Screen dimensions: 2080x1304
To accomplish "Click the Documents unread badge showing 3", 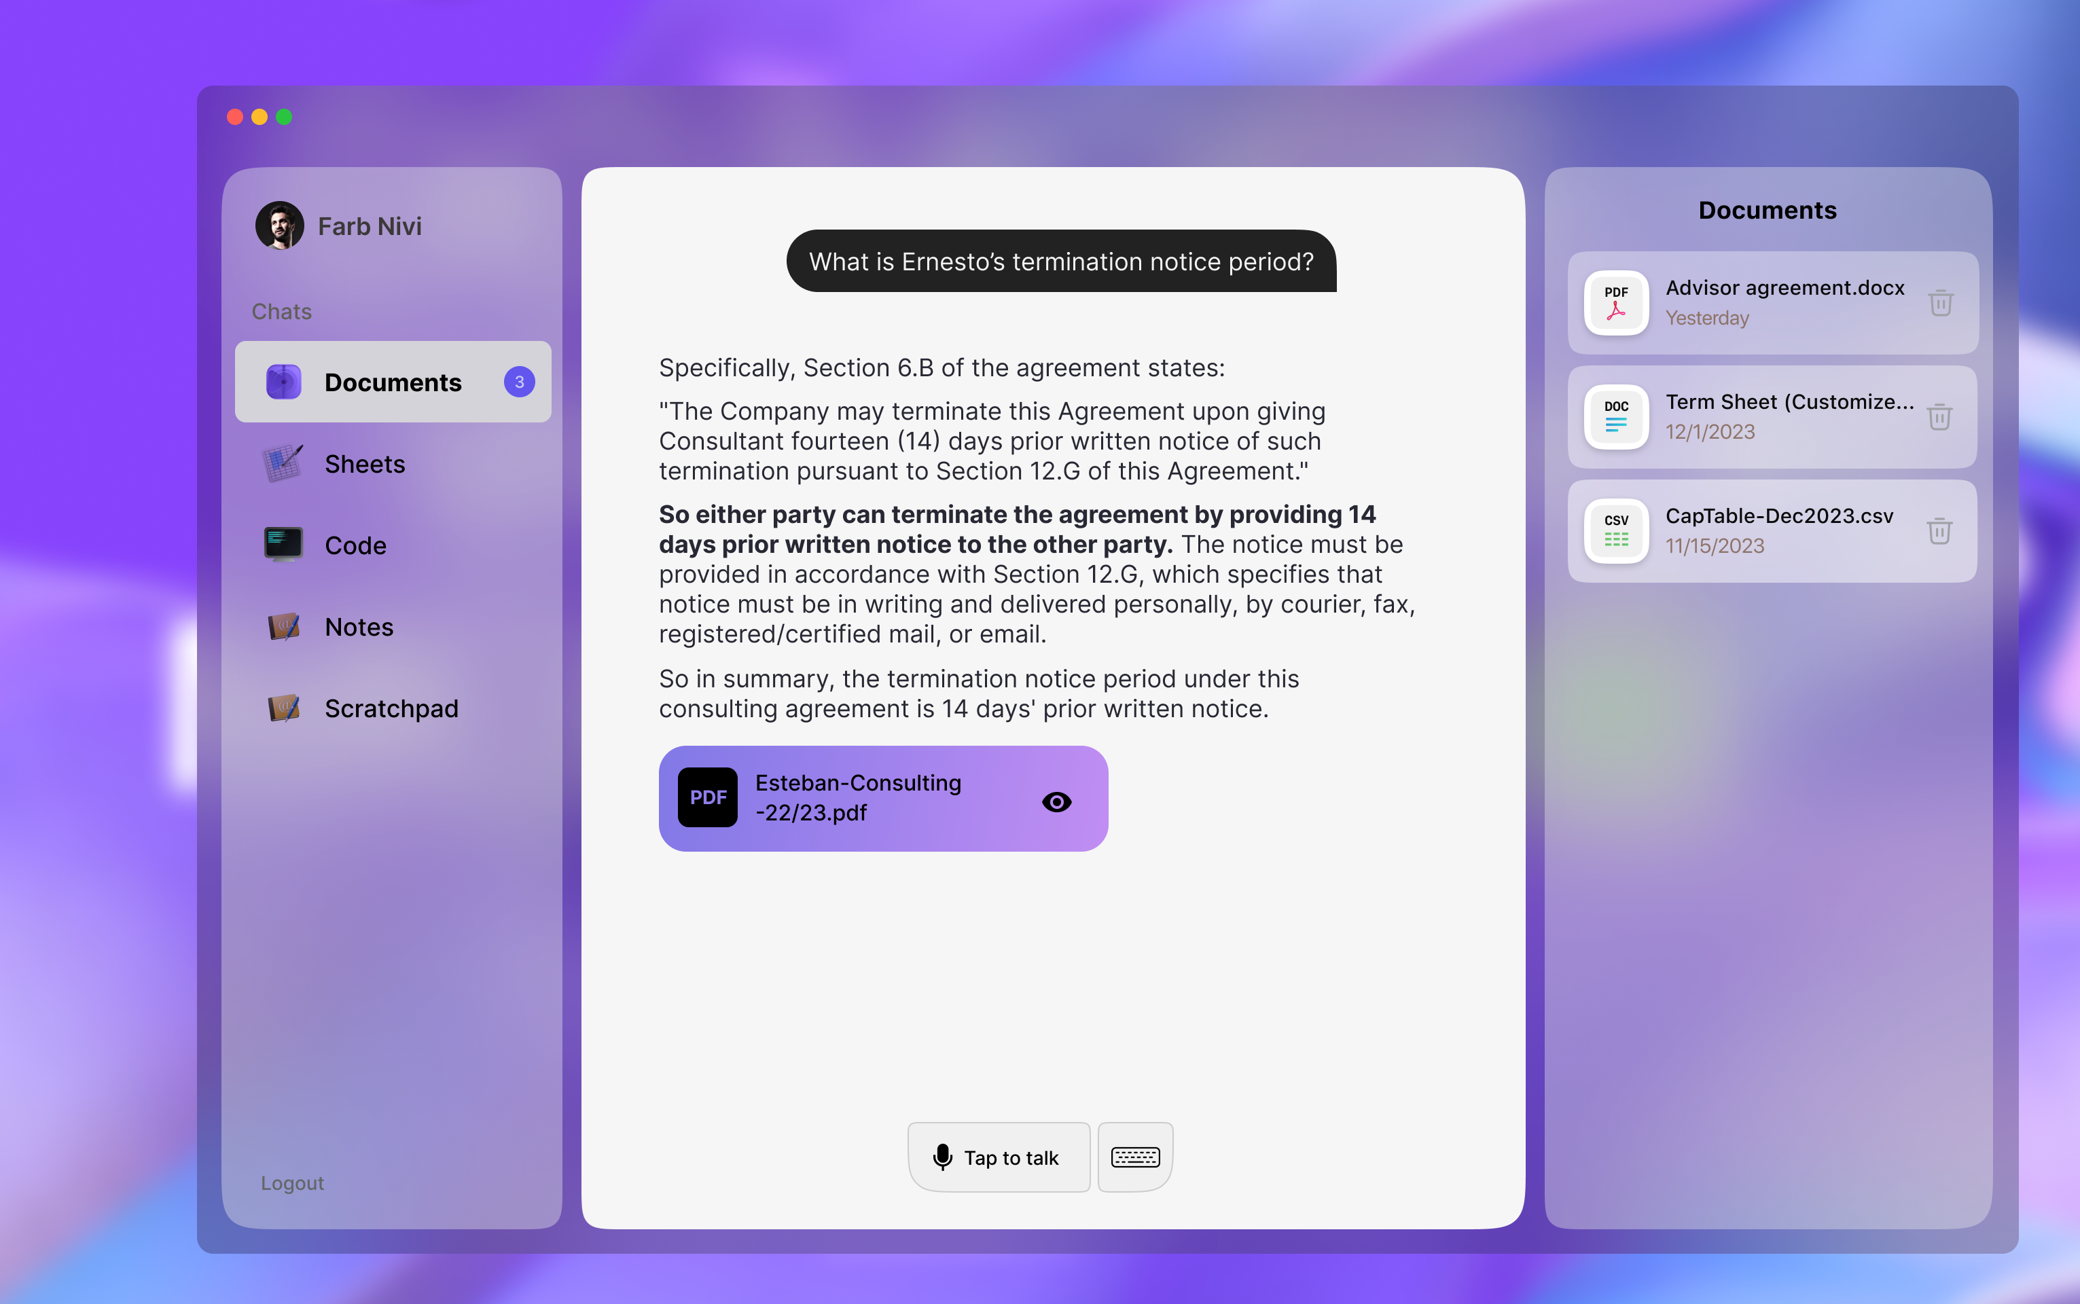I will [x=519, y=381].
